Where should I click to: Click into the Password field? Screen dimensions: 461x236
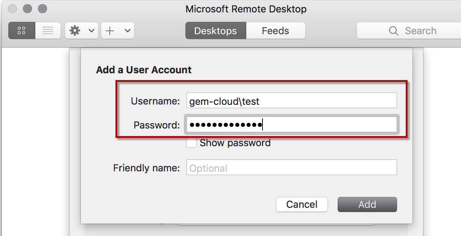[292, 125]
